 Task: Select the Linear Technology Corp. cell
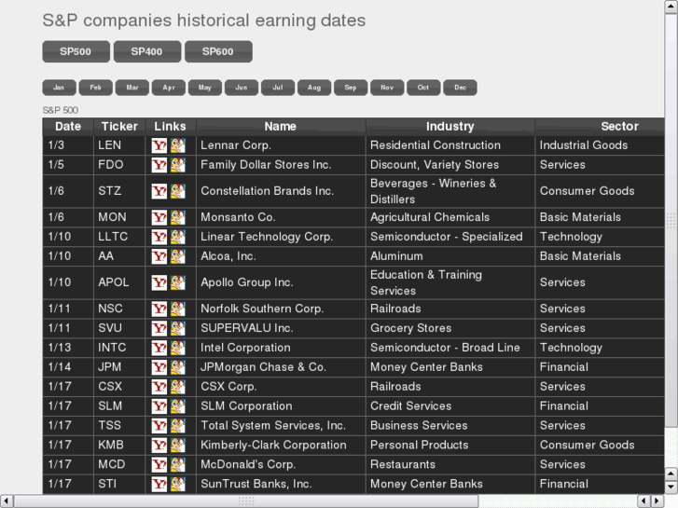click(x=281, y=237)
